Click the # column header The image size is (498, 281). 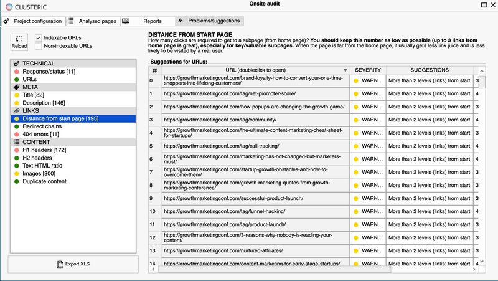pyautogui.click(x=154, y=70)
